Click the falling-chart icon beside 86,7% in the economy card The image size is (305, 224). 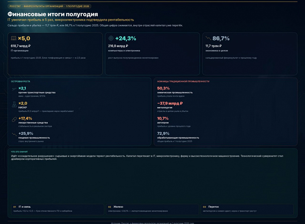point(208,38)
